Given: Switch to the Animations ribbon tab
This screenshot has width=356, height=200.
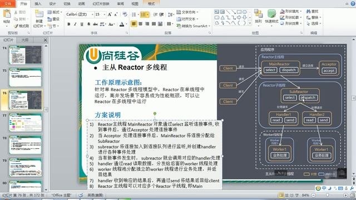Looking at the screenshot, I should pyautogui.click(x=82, y=4).
